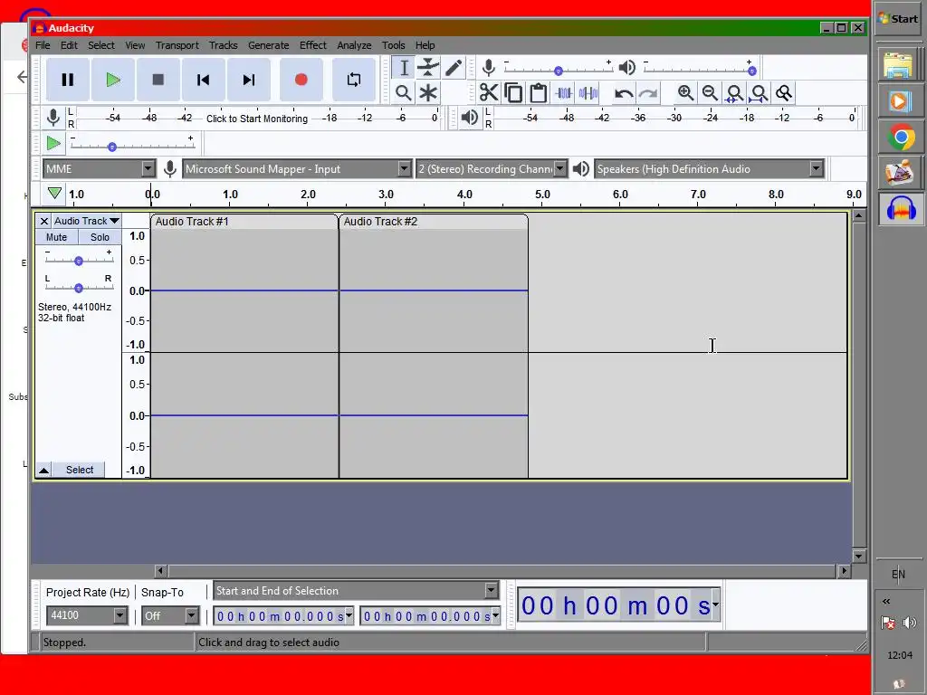The width and height of the screenshot is (927, 695).
Task: Choose the Selection tool (I-beam)
Action: pyautogui.click(x=403, y=68)
